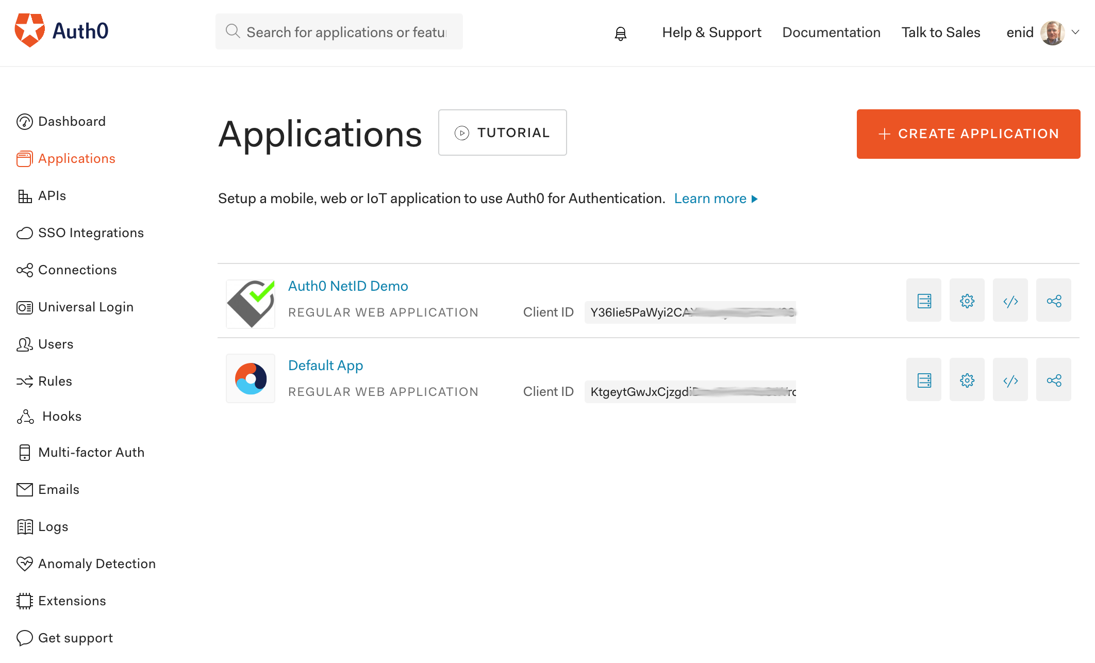The height and width of the screenshot is (663, 1095).
Task: Click the share icon for Default App
Action: pyautogui.click(x=1054, y=381)
